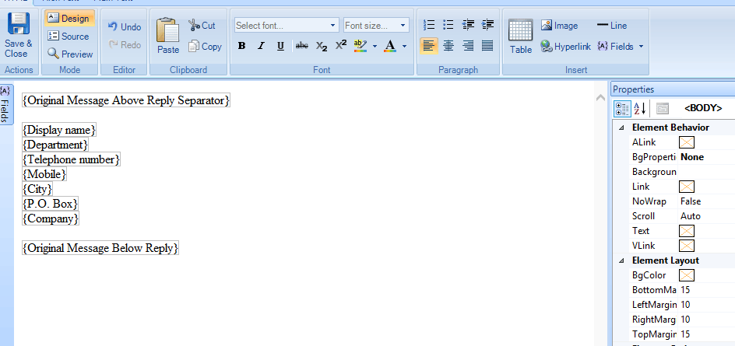735x346 pixels.
Task: Open highlight color dropdown arrow
Action: pos(375,46)
